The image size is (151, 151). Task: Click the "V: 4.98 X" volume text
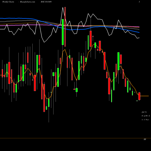tap(146, 116)
